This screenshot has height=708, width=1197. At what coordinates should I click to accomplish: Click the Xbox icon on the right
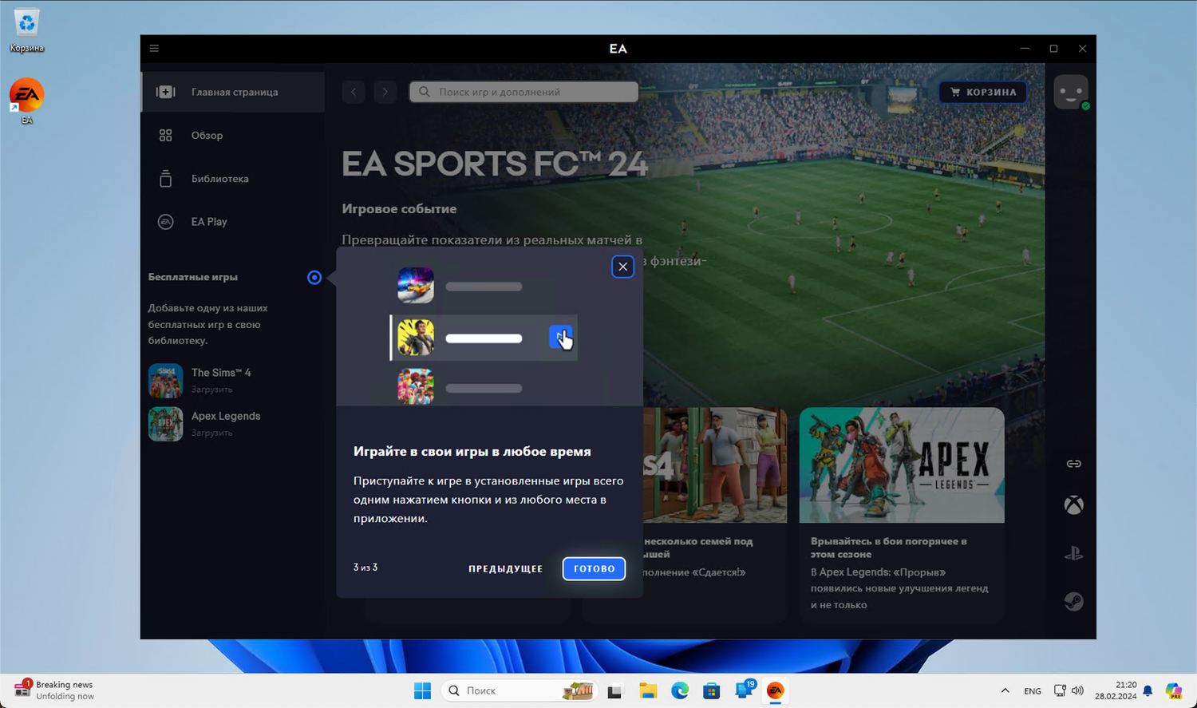click(1074, 505)
